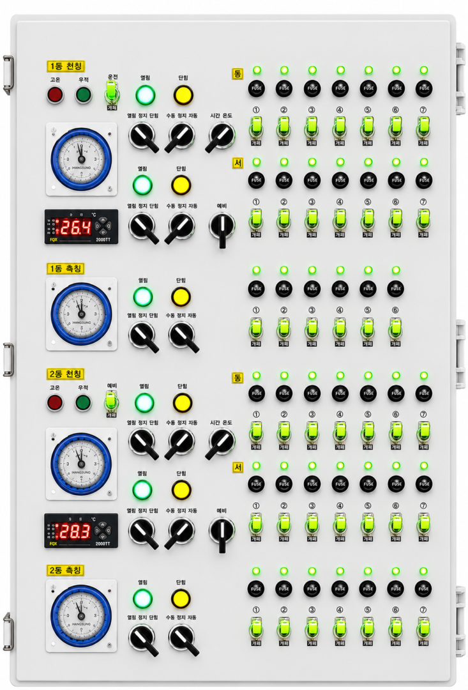Click the green indicator LED above fuse 4 in 2동 측창 row
The height and width of the screenshot is (690, 468).
pos(340,571)
